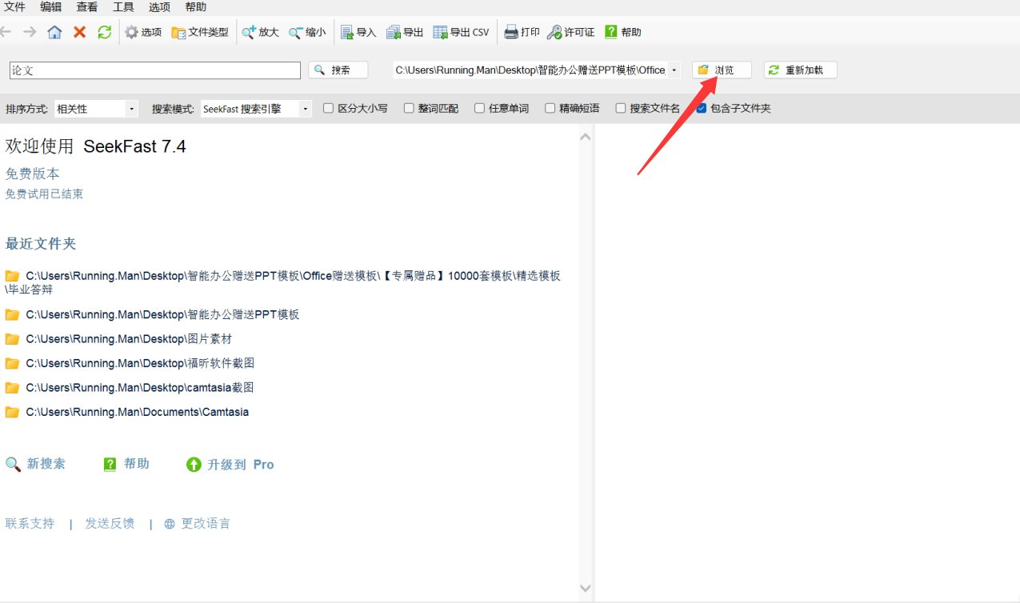This screenshot has height=603, width=1020.
Task: Open the 排序方式 相关性 dropdown
Action: coord(96,109)
